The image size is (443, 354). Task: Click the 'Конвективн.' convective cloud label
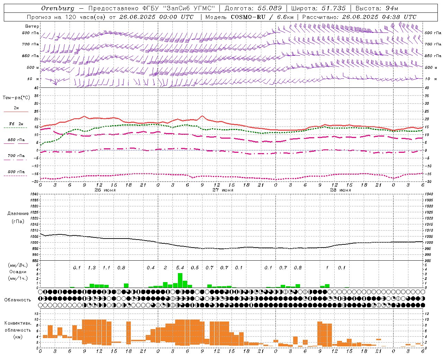click(x=18, y=323)
